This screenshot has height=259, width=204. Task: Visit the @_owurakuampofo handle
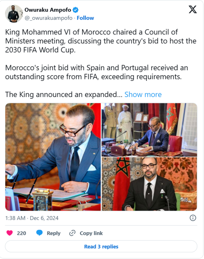[x=49, y=18]
